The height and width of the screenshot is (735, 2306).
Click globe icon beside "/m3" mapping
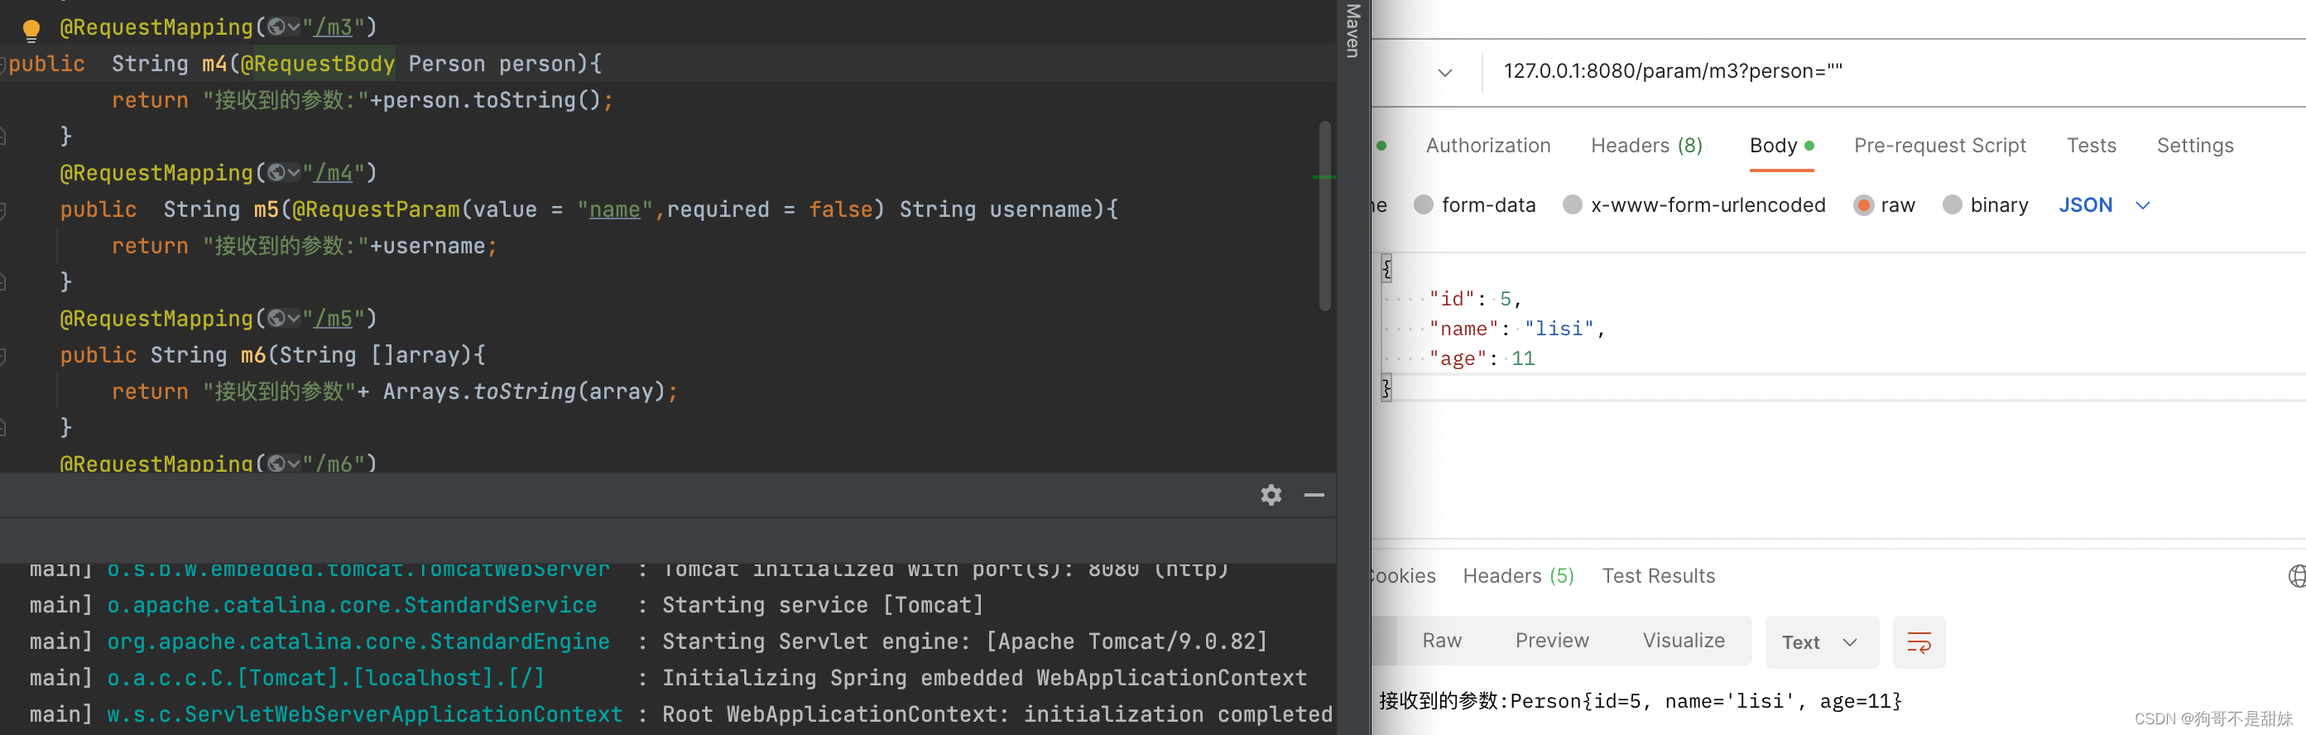coord(276,26)
